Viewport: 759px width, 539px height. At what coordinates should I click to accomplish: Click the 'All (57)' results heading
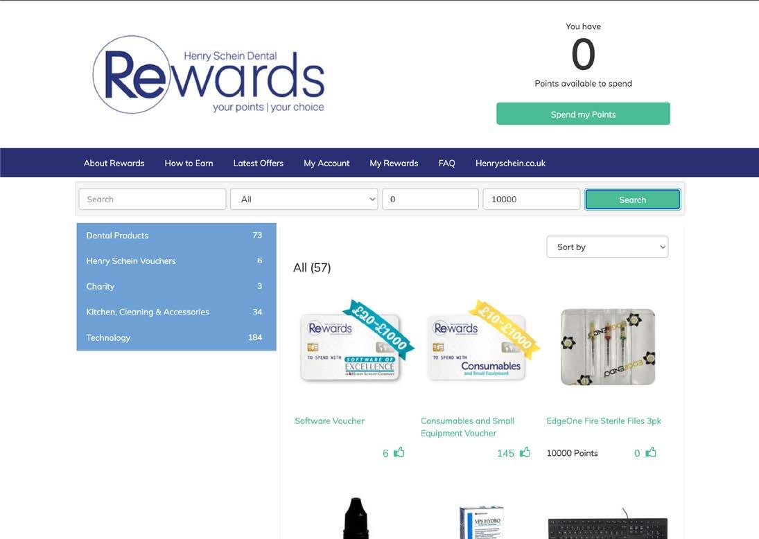pyautogui.click(x=312, y=267)
